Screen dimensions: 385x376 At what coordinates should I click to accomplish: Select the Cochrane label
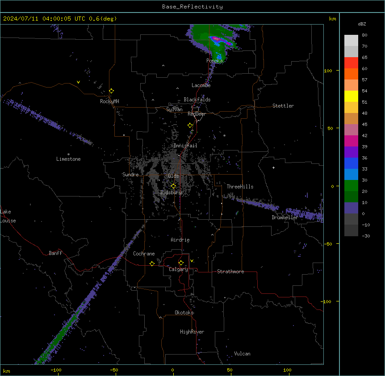tap(144, 254)
